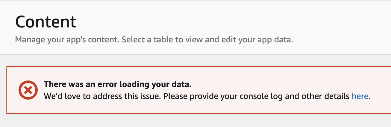Click the white cross inside the error circle

[28, 90]
